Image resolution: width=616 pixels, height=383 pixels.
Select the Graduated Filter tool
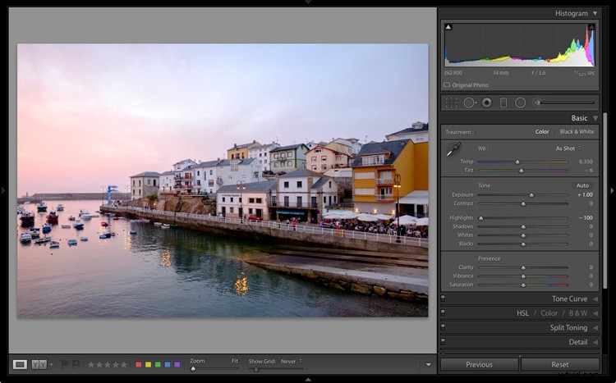coord(503,103)
